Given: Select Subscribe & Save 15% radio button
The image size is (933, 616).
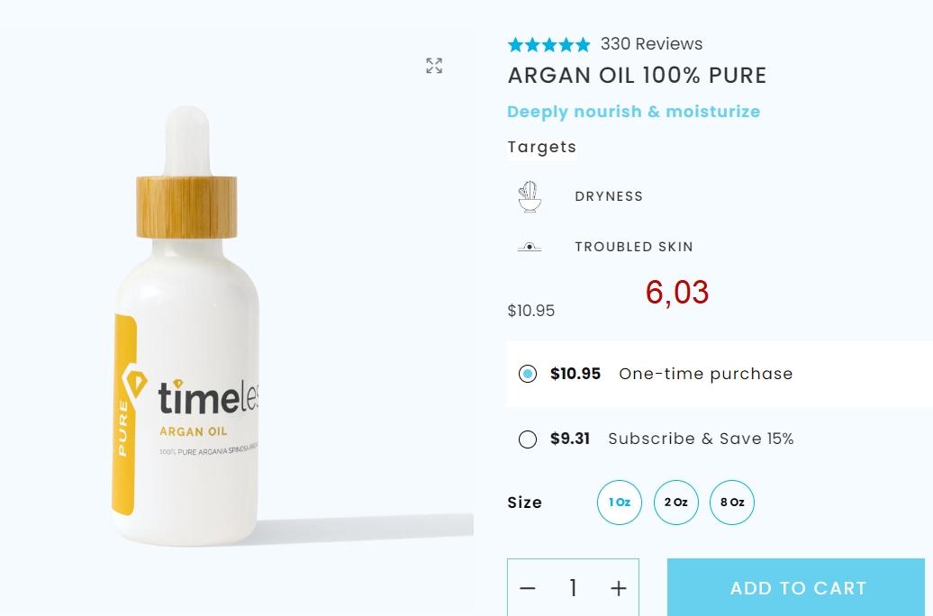Looking at the screenshot, I should (x=527, y=439).
